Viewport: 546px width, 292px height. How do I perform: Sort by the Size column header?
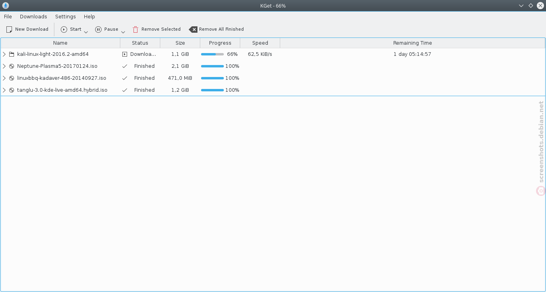pos(180,43)
